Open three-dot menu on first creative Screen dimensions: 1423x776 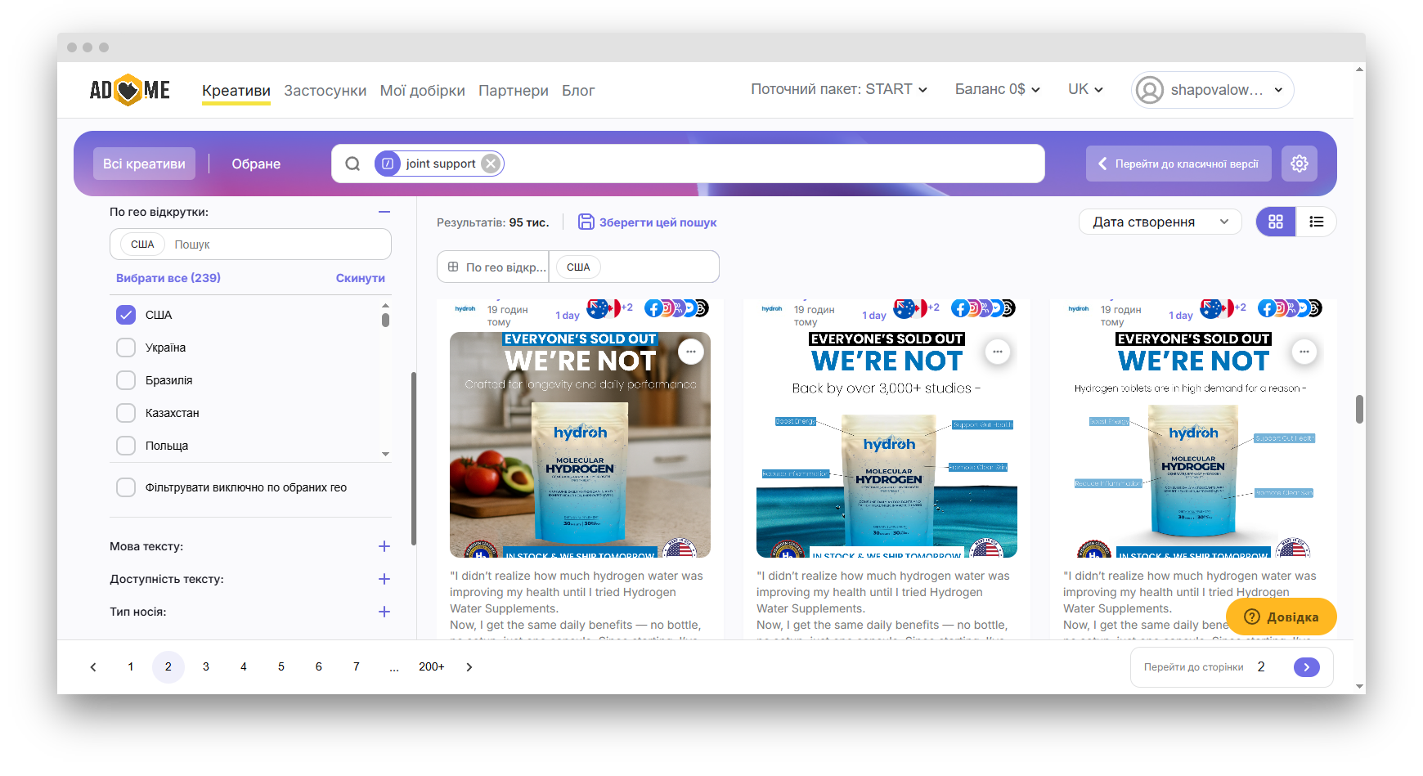click(691, 352)
